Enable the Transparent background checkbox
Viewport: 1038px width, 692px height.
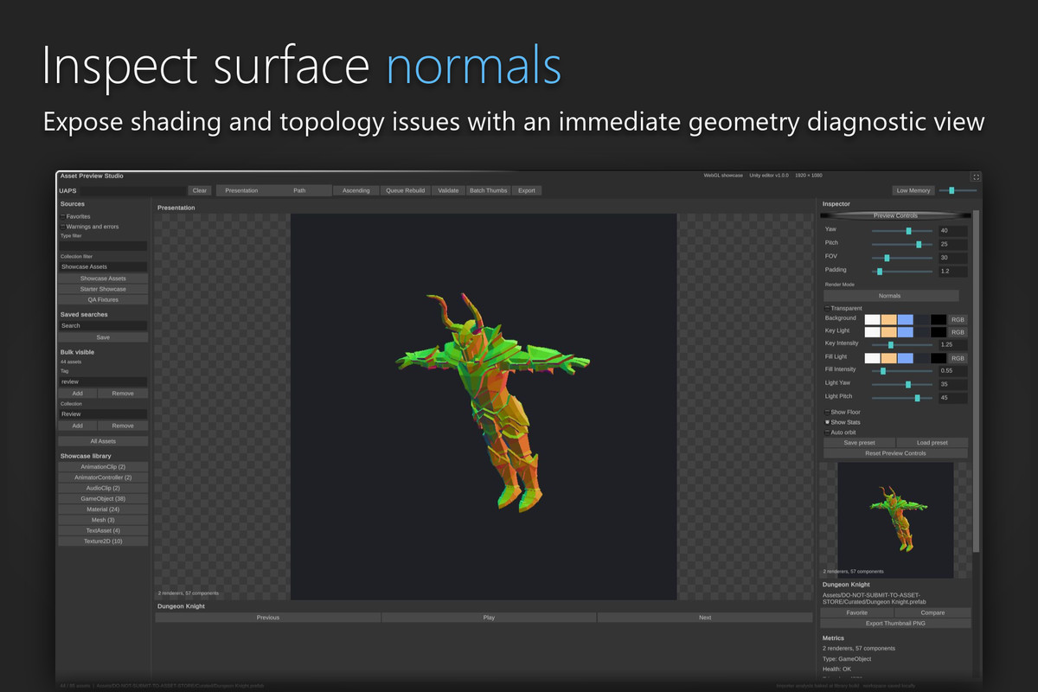pyautogui.click(x=828, y=308)
